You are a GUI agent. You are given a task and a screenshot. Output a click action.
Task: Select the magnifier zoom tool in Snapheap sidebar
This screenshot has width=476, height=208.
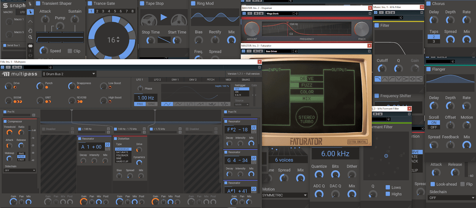click(x=30, y=37)
